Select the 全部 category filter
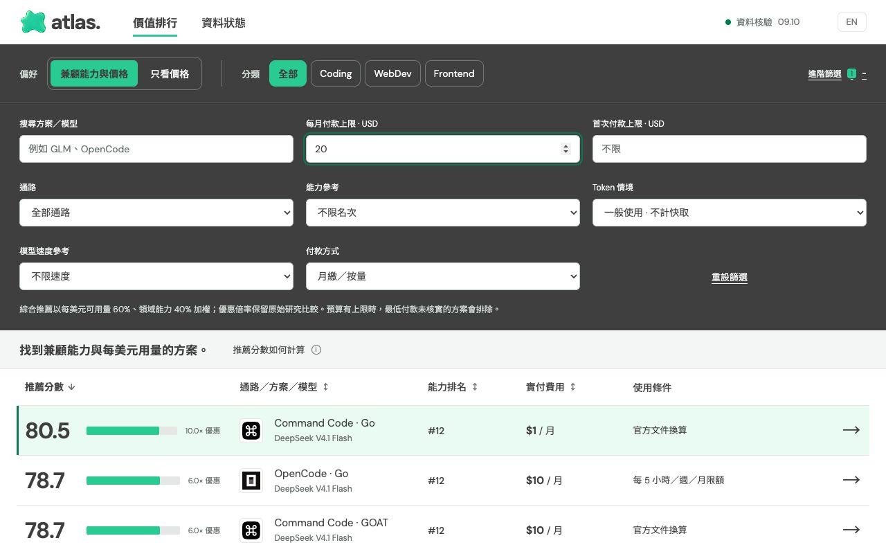The image size is (886, 554). click(x=288, y=73)
